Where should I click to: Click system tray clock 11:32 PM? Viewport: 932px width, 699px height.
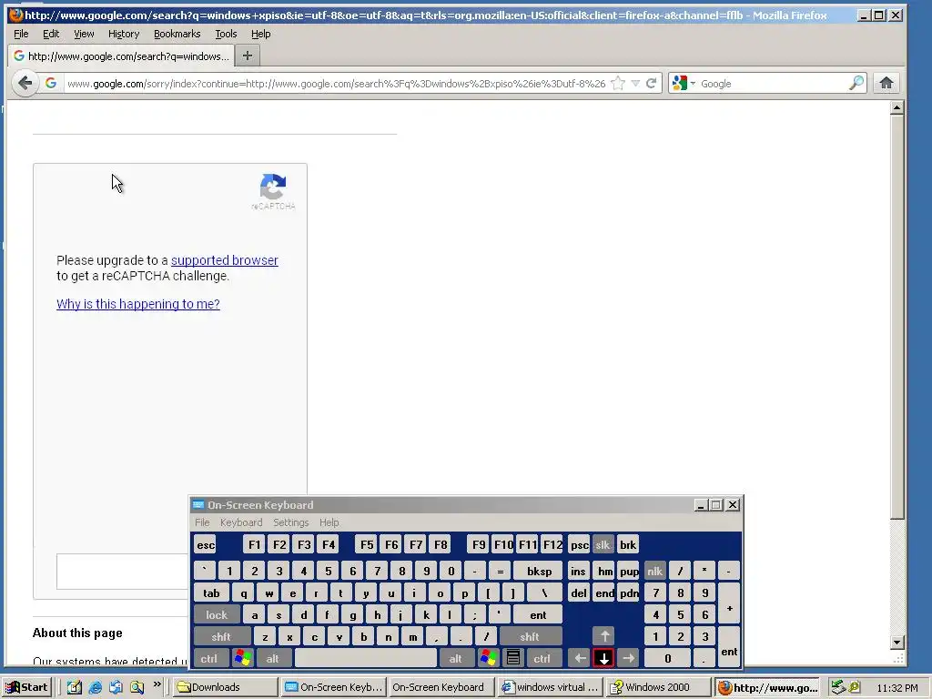pos(897,688)
